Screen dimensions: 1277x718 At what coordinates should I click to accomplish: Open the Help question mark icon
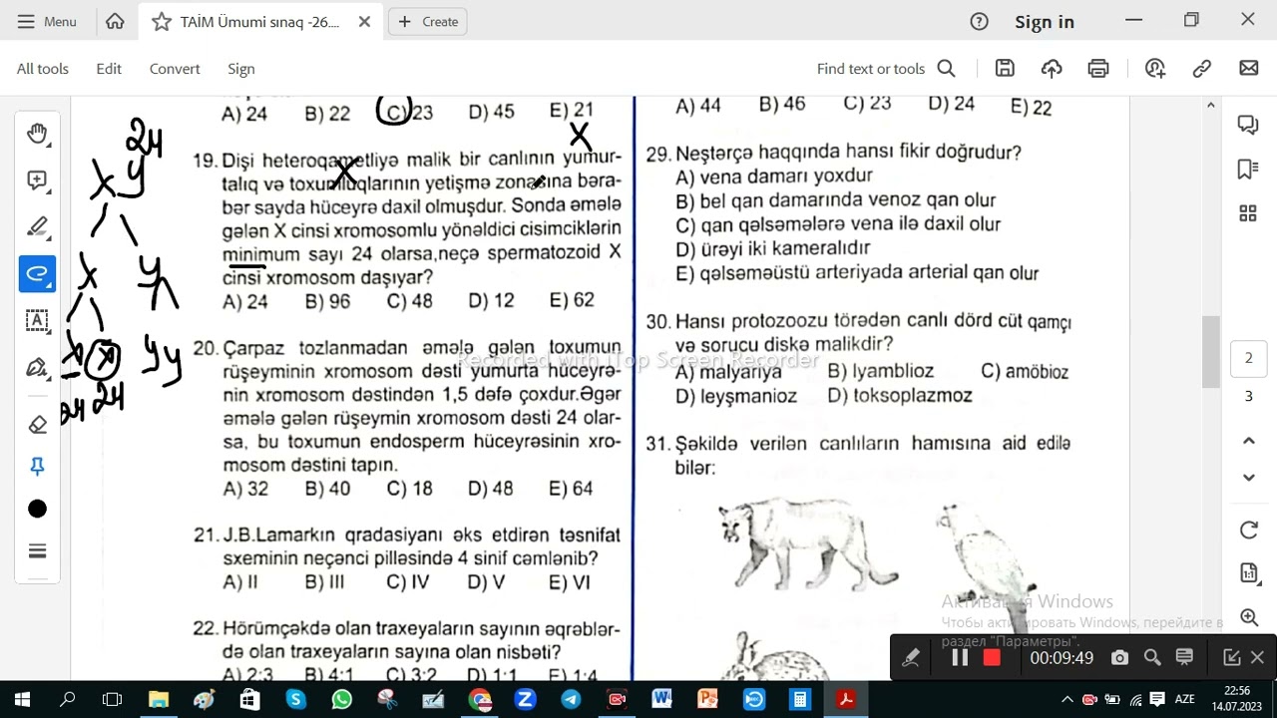click(979, 22)
